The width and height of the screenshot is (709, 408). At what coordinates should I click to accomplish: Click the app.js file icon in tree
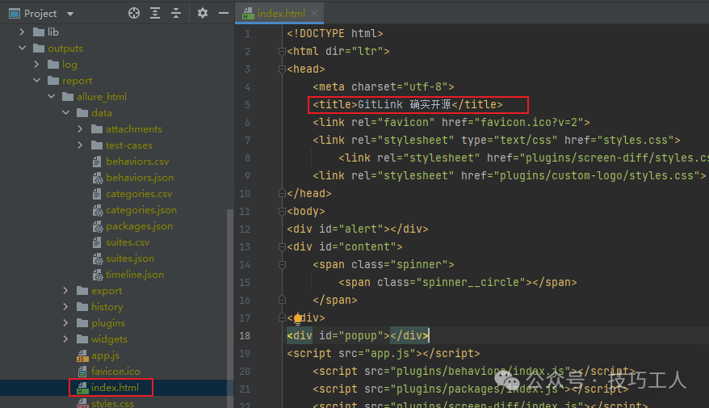point(82,355)
